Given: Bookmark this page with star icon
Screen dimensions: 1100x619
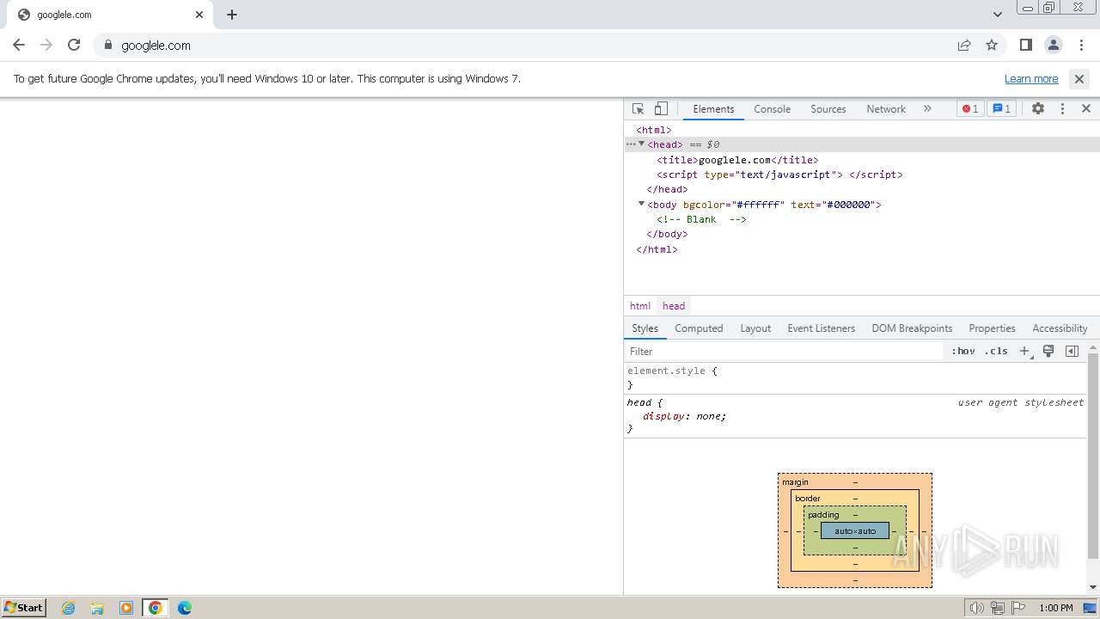Looking at the screenshot, I should point(992,46).
